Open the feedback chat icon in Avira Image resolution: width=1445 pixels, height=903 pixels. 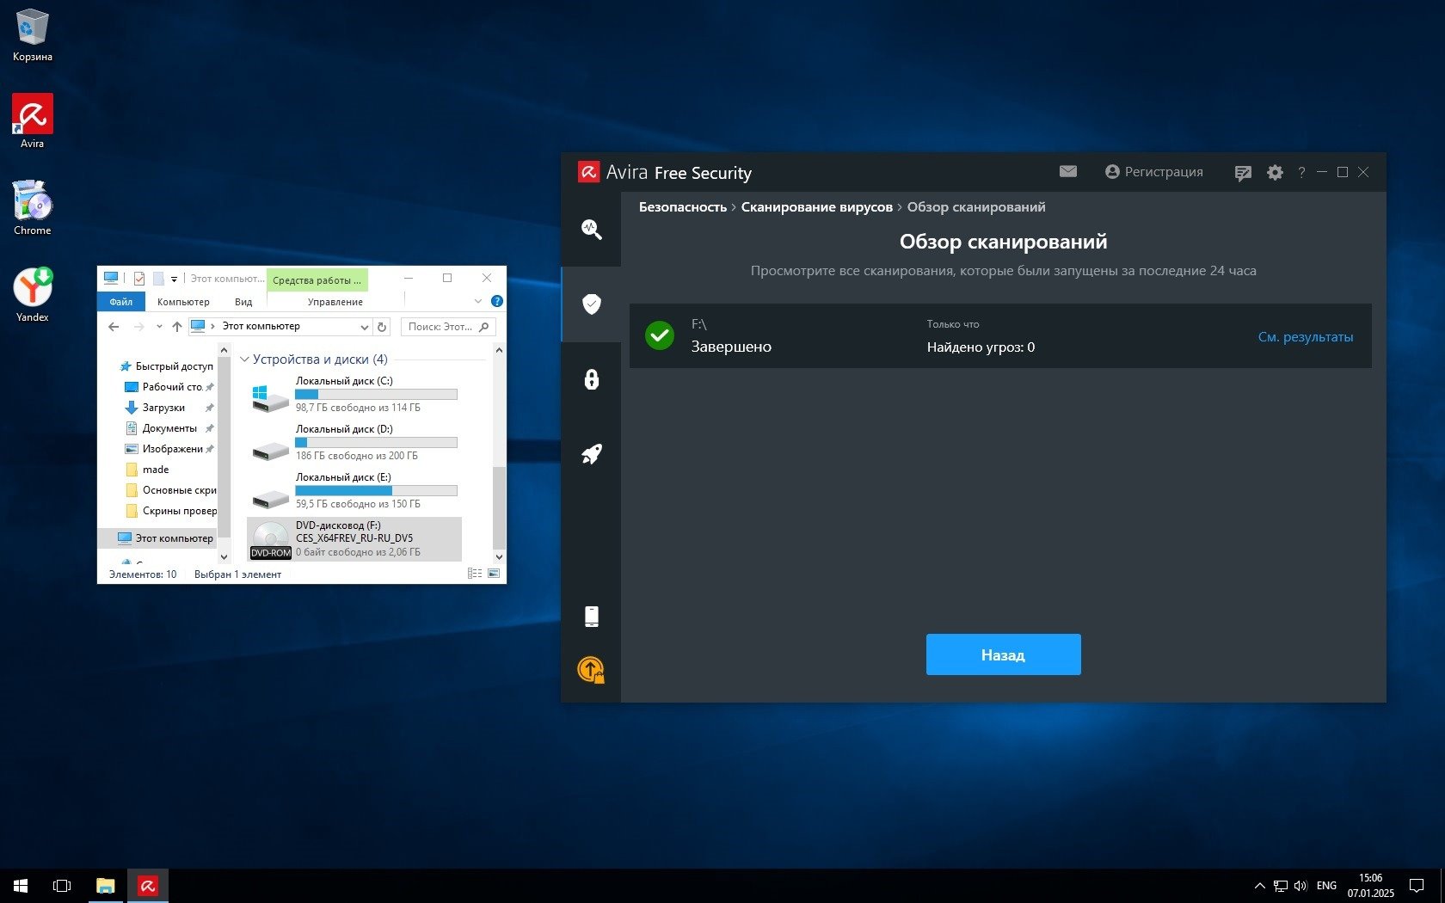coord(1242,173)
